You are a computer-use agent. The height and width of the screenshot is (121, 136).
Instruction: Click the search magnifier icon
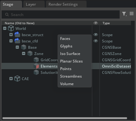[7, 14]
